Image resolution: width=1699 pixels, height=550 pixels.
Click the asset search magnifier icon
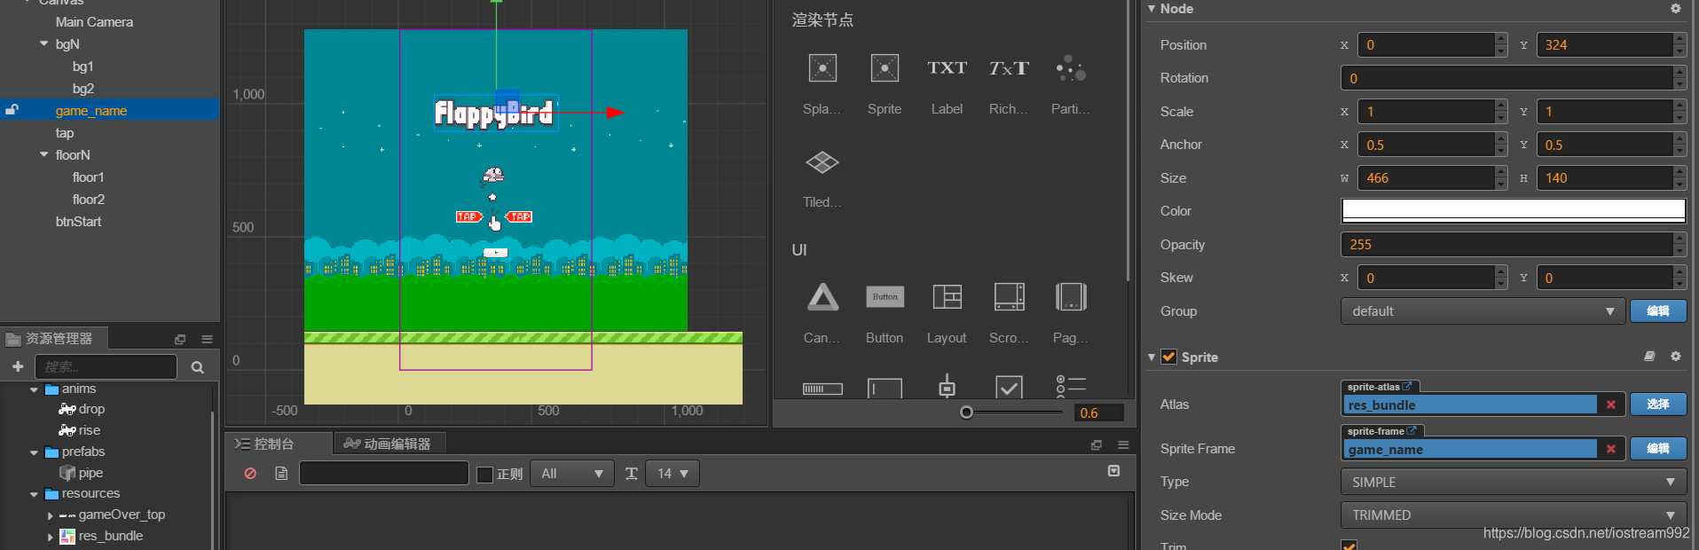pyautogui.click(x=198, y=367)
